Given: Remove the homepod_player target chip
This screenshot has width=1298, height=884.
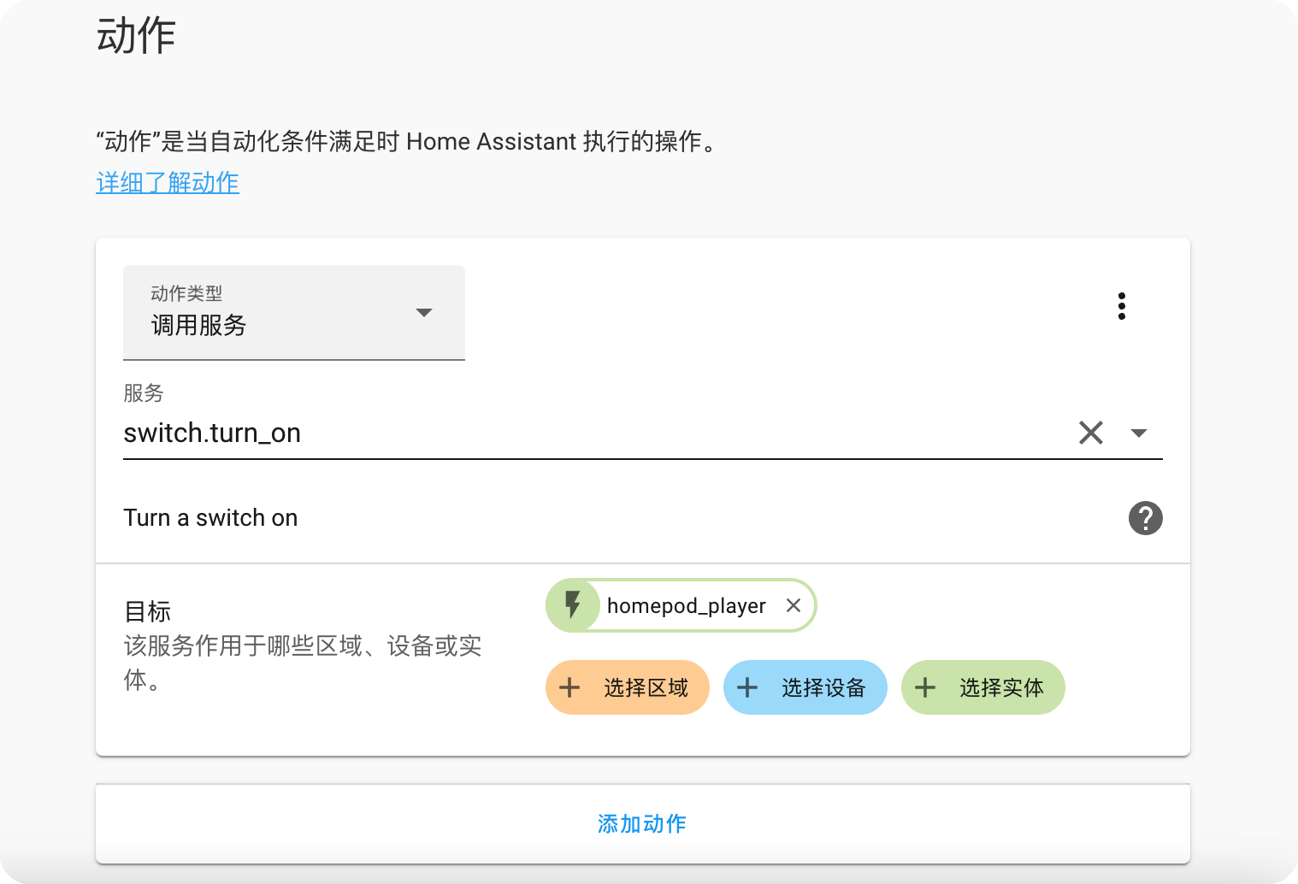Looking at the screenshot, I should pyautogui.click(x=794, y=605).
